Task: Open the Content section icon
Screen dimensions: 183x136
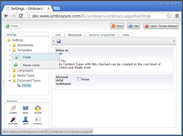Action: coord(13,108)
